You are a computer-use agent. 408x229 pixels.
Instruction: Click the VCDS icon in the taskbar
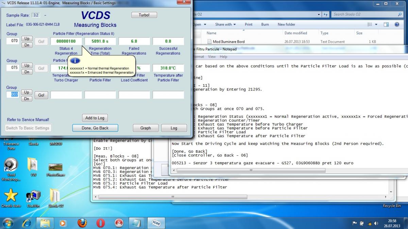click(156, 223)
